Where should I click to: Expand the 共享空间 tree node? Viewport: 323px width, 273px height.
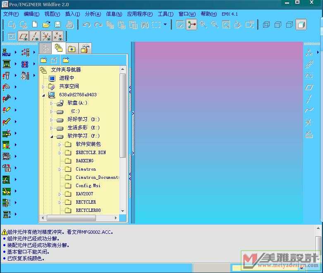[x=43, y=87]
